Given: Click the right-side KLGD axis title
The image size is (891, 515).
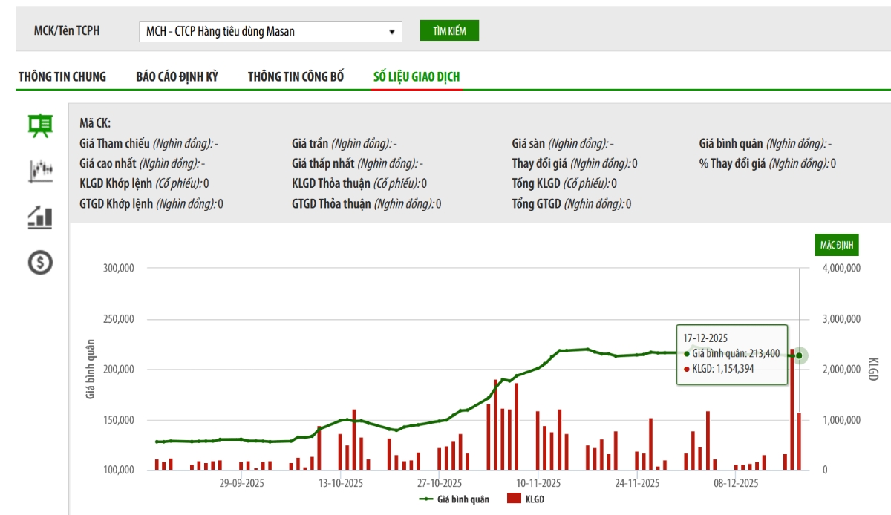Looking at the screenshot, I should 872,369.
